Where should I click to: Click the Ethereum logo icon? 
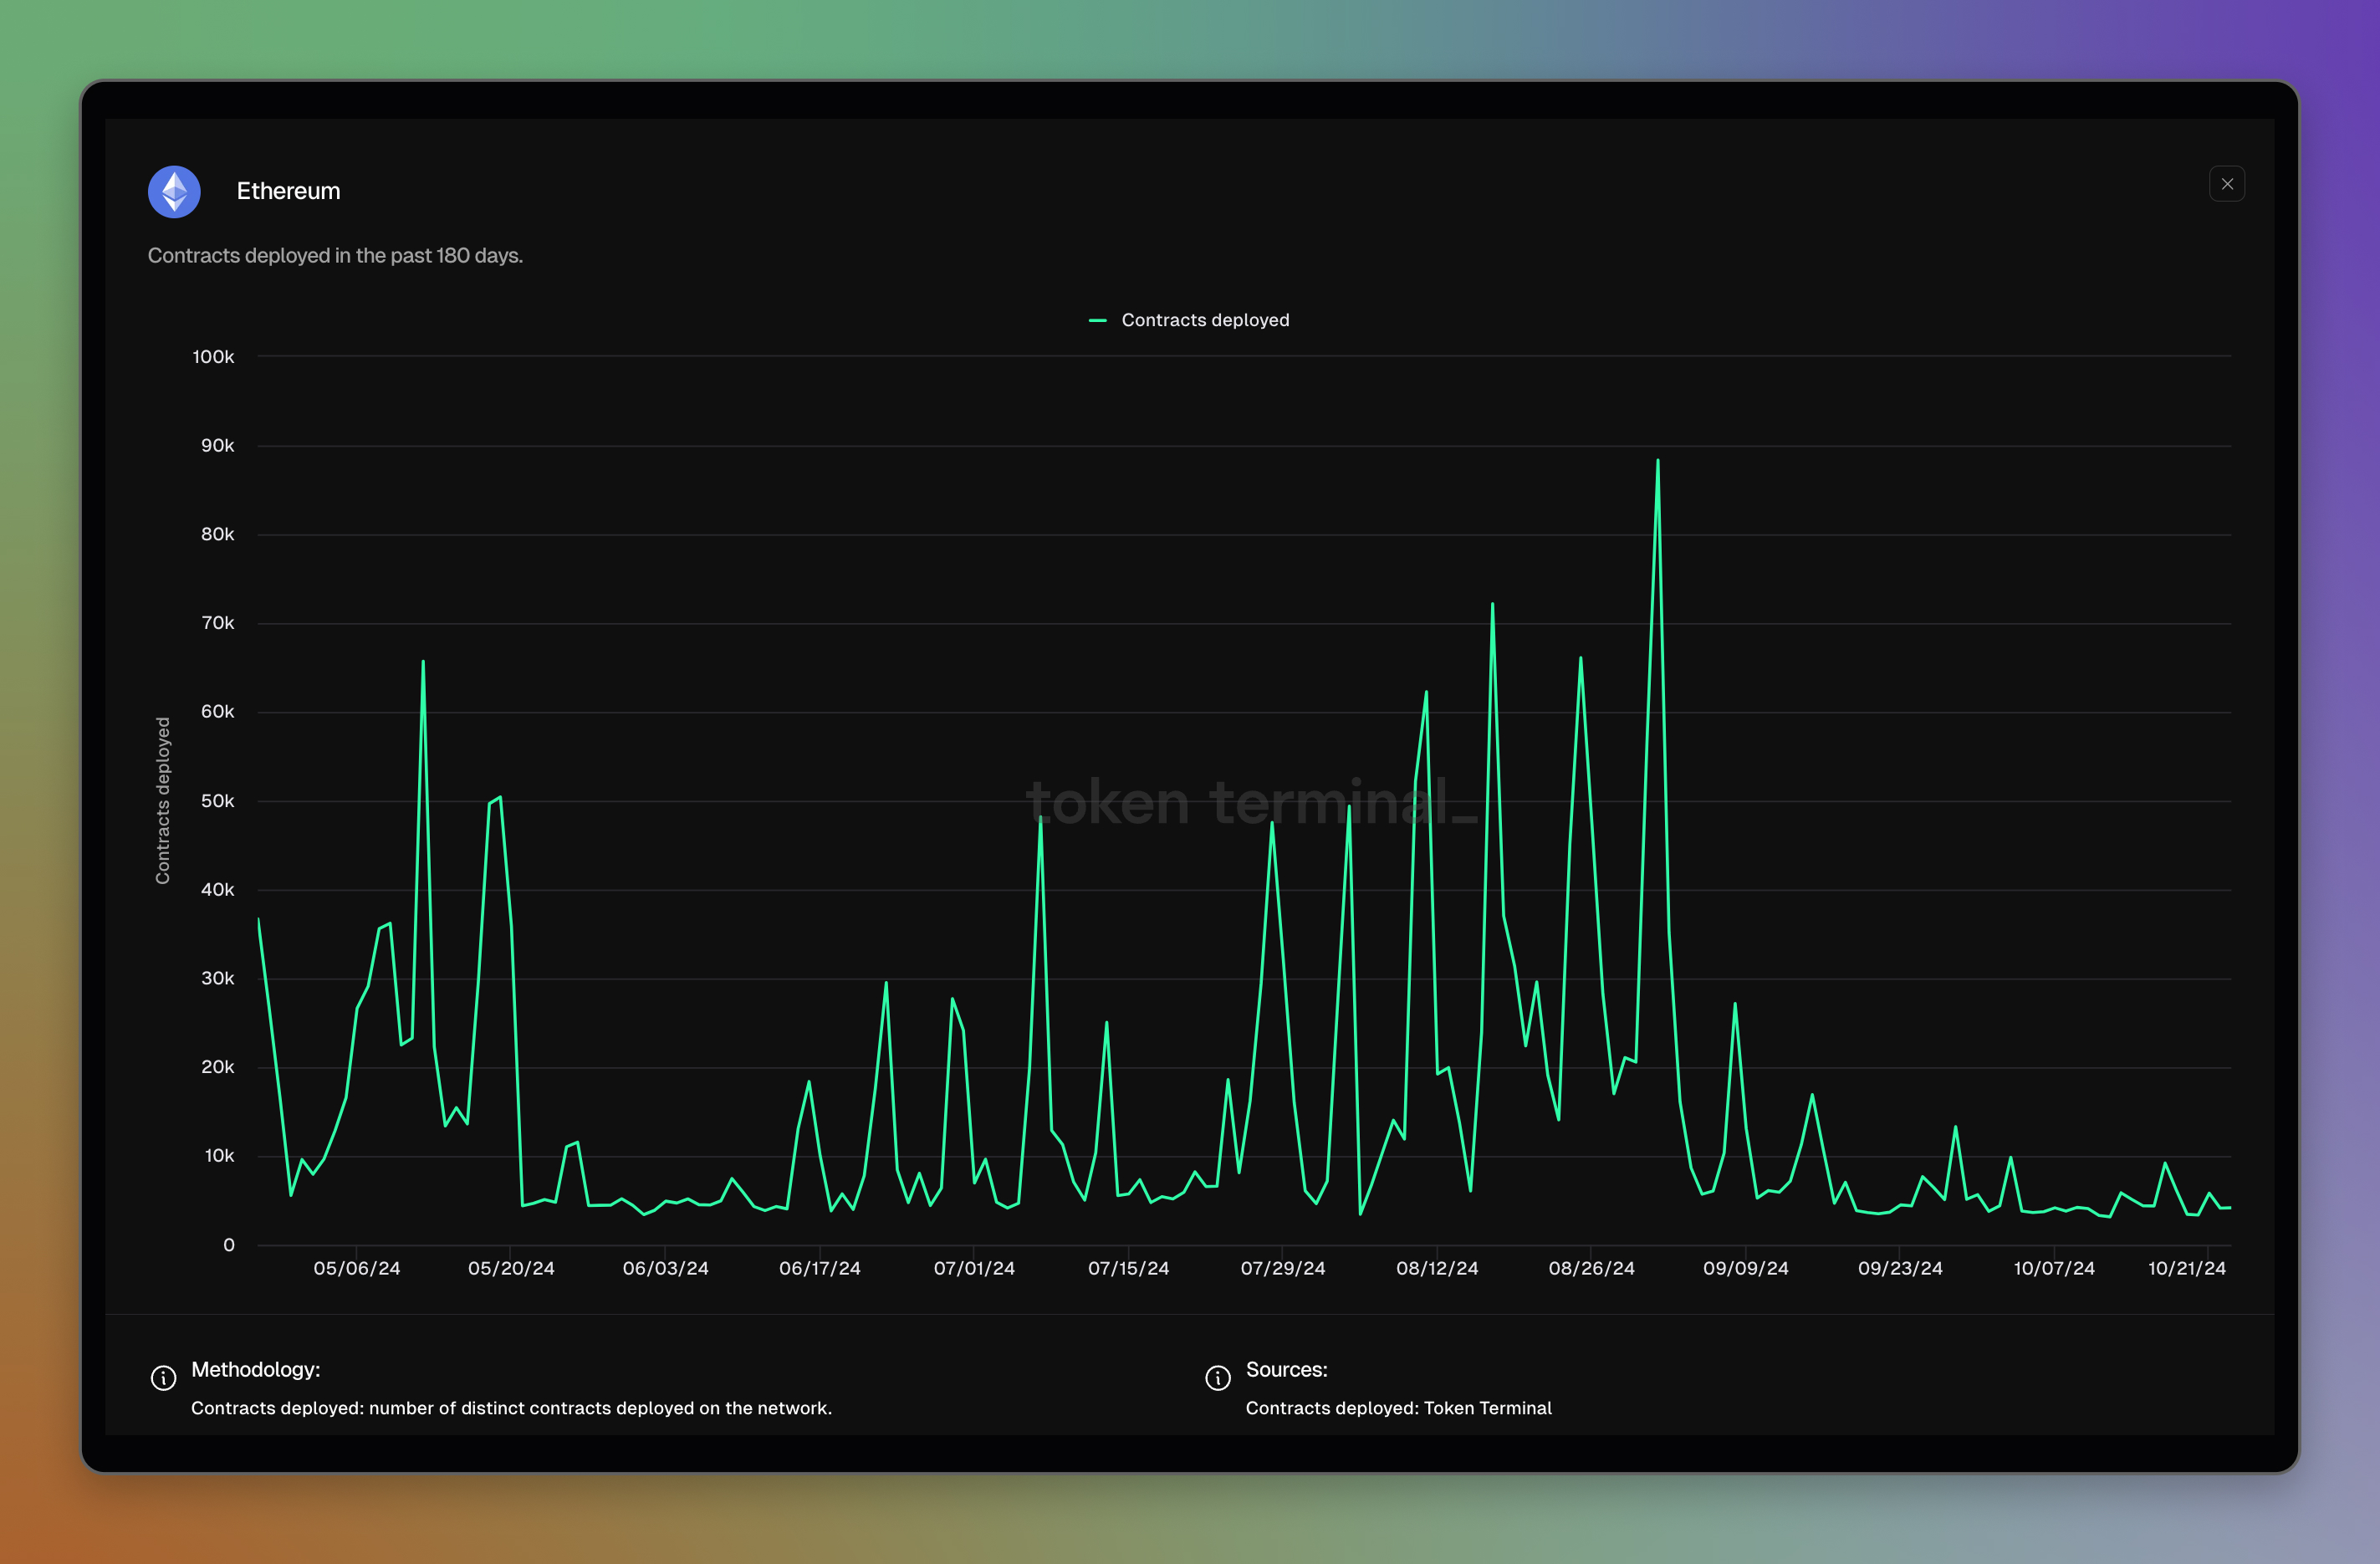(174, 191)
